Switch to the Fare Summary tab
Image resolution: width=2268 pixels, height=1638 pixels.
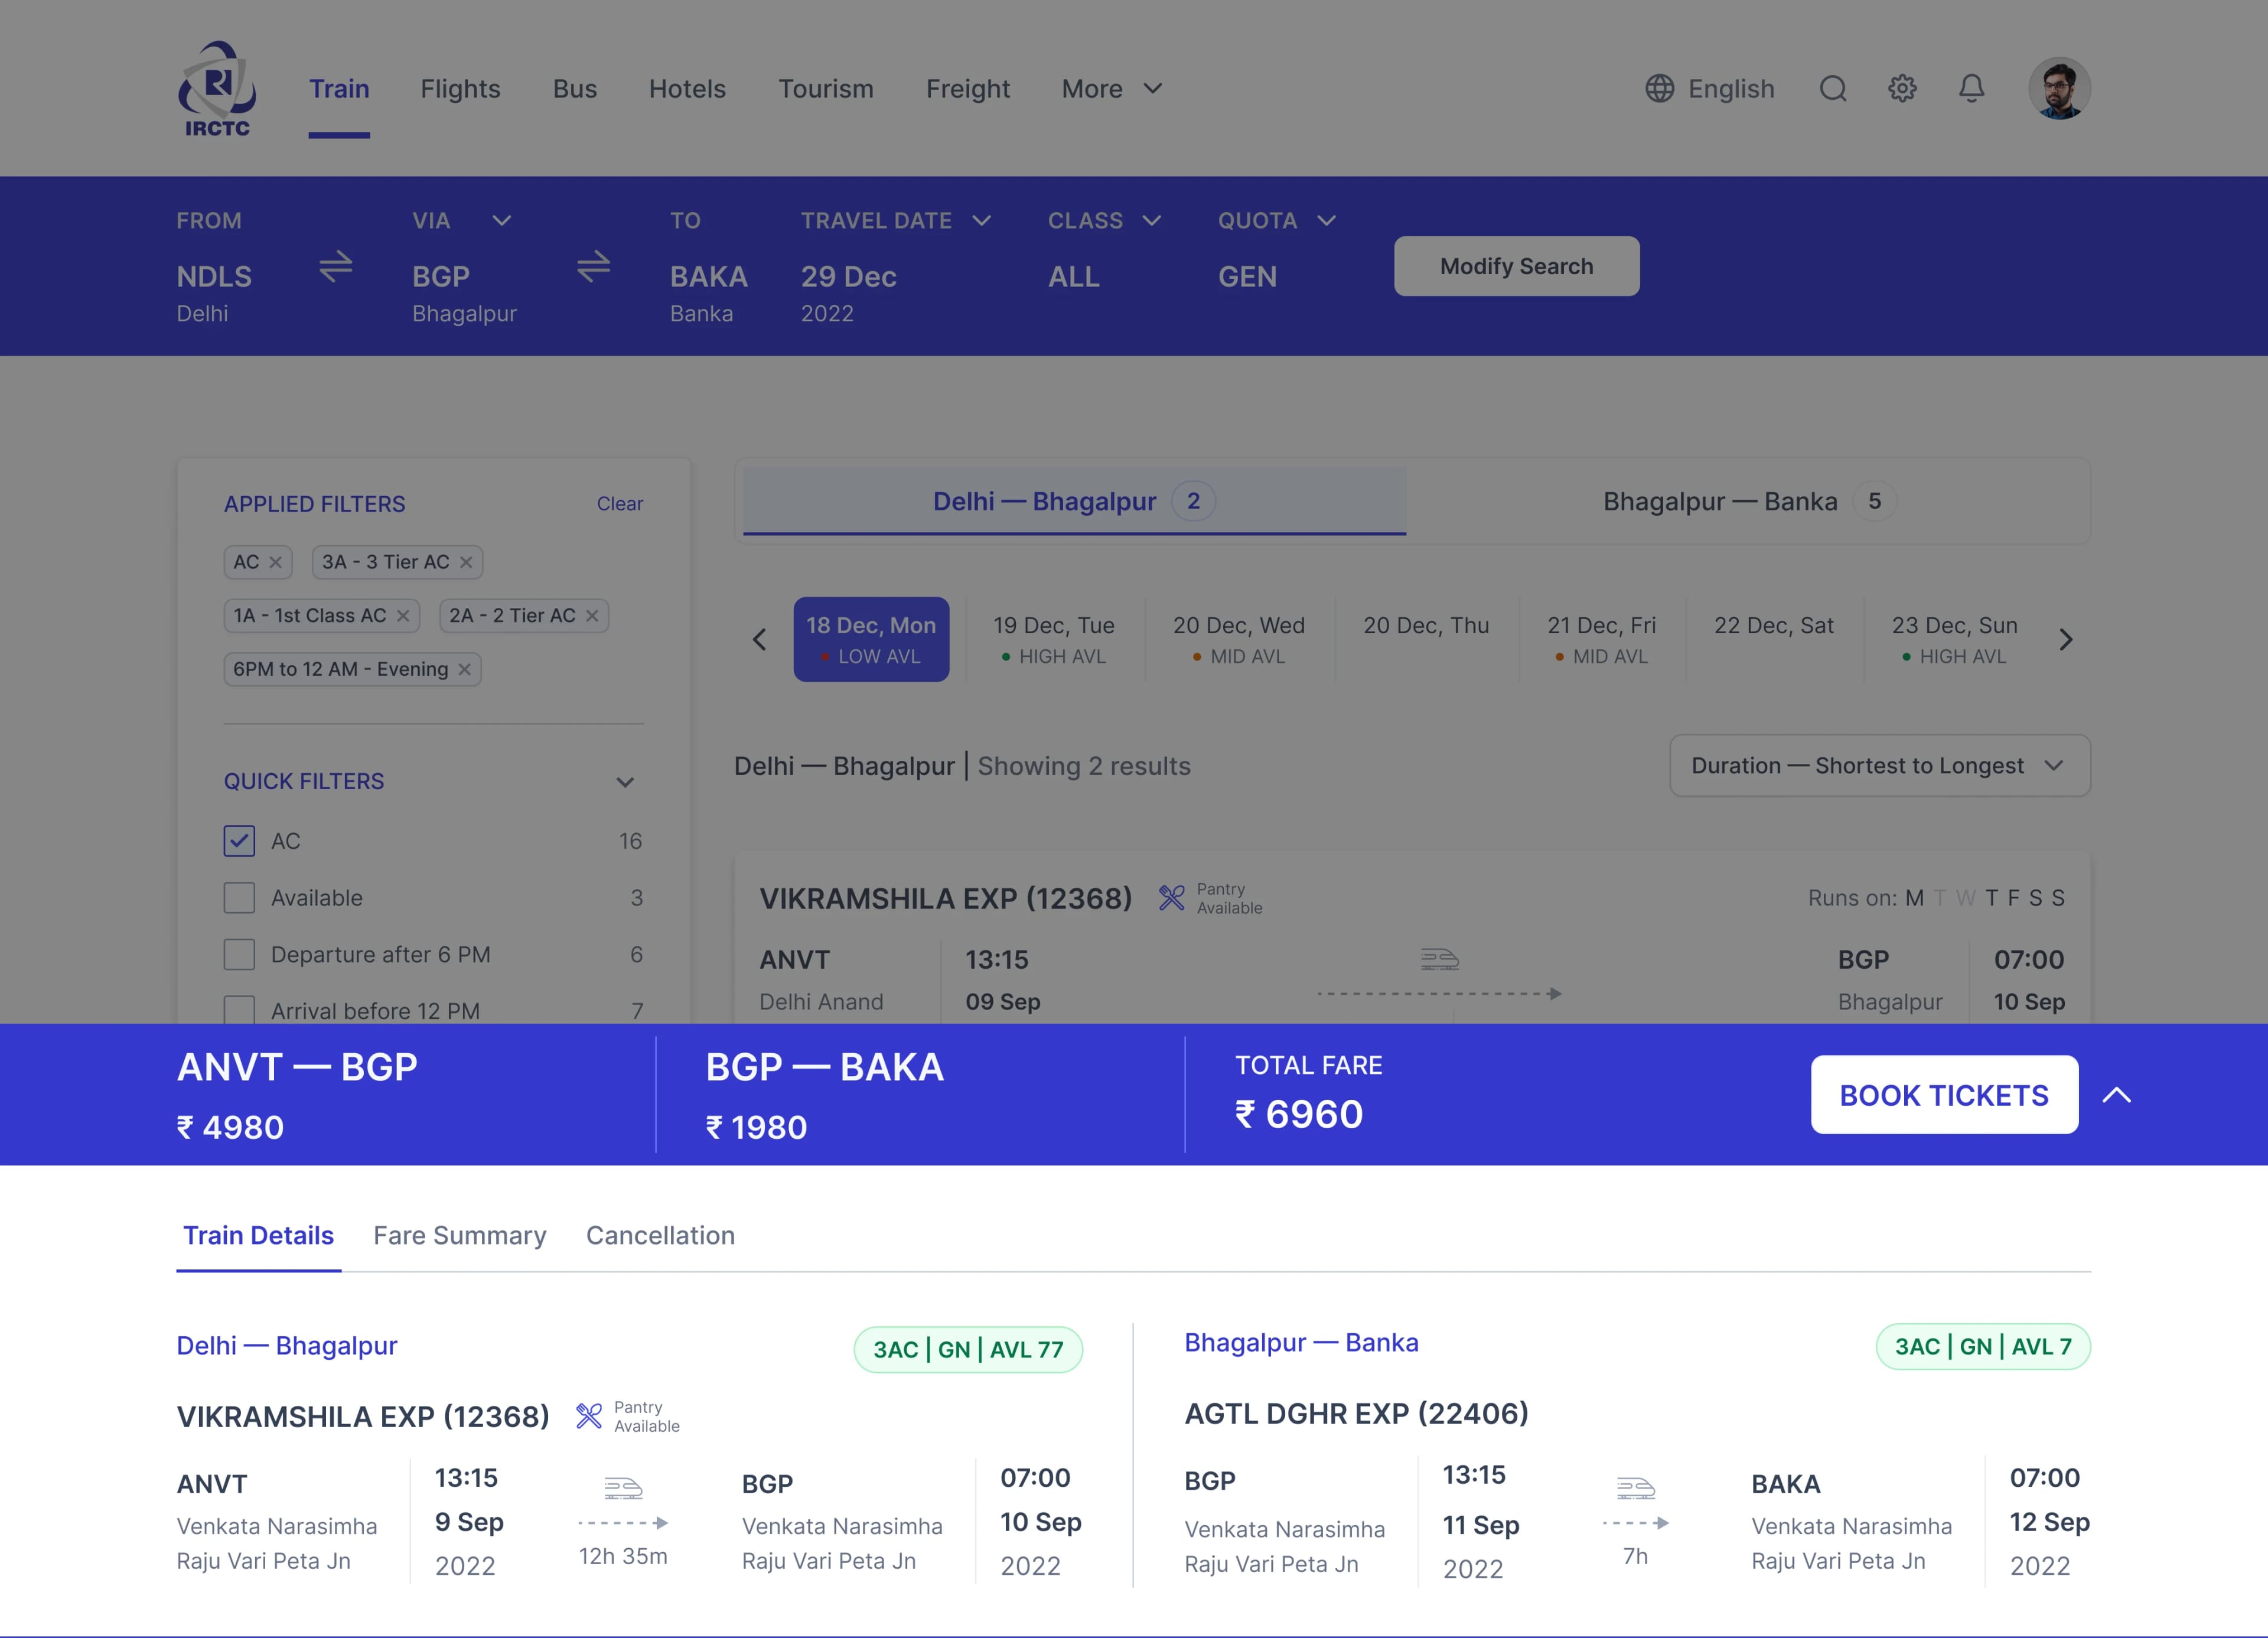(x=459, y=1236)
